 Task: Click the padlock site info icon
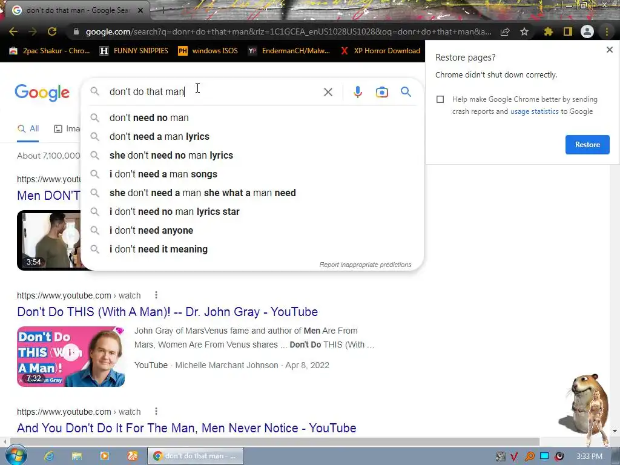coord(76,31)
